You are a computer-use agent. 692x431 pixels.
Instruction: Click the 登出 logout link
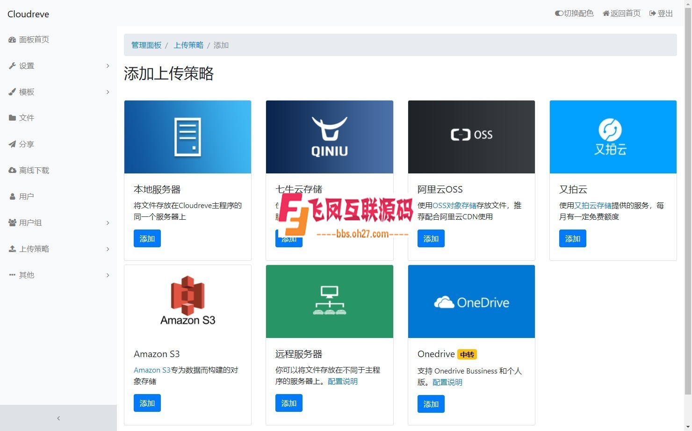click(661, 14)
